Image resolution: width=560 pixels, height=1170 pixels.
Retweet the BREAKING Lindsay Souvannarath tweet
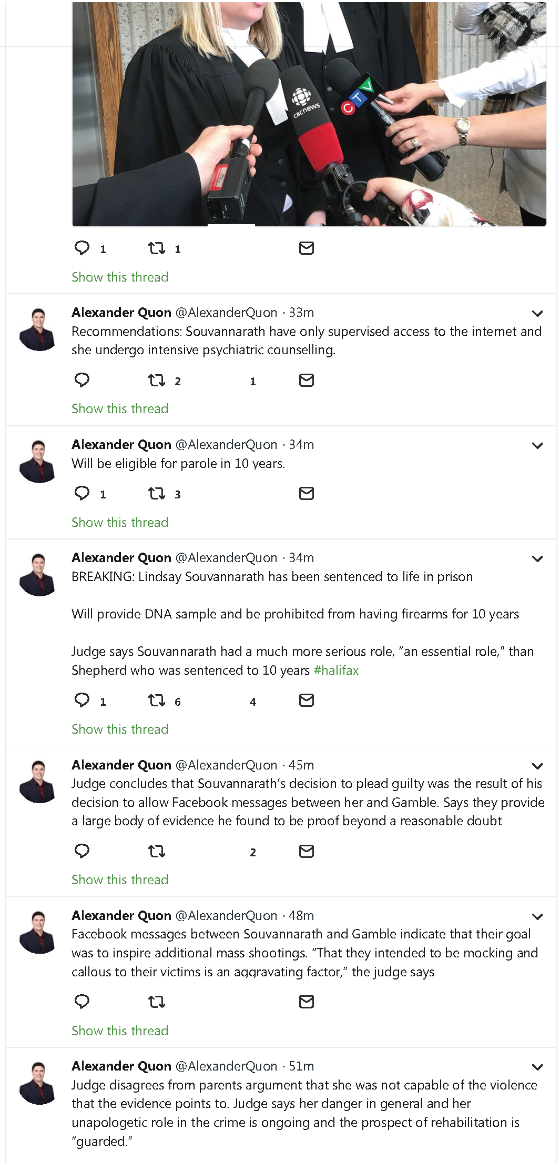click(x=157, y=701)
